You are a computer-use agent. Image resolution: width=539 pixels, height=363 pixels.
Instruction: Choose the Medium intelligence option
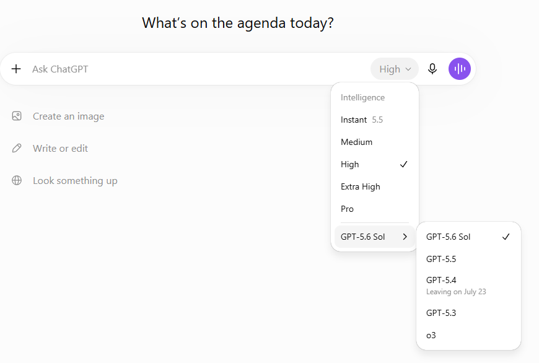tap(375, 142)
